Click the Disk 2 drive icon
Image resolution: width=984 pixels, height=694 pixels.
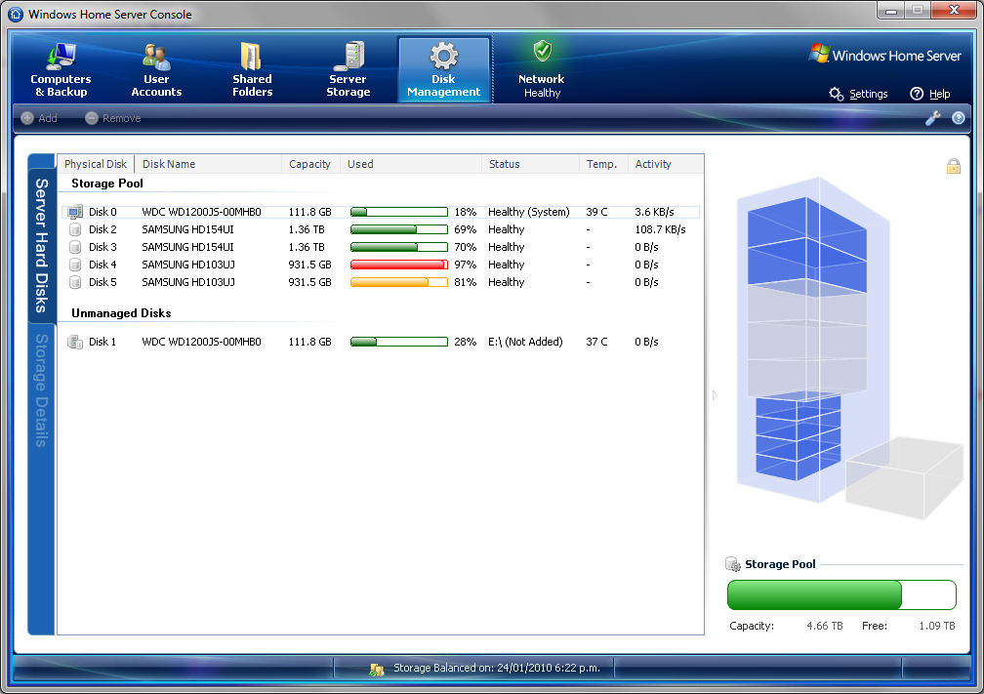point(75,229)
